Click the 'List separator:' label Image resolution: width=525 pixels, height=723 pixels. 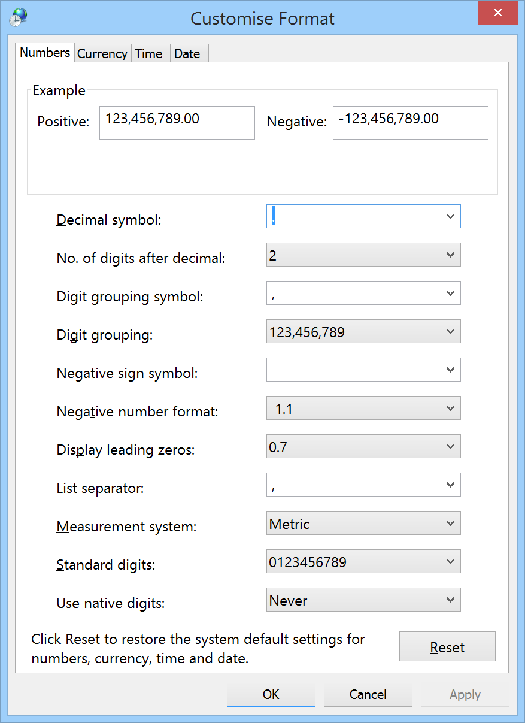click(x=101, y=488)
